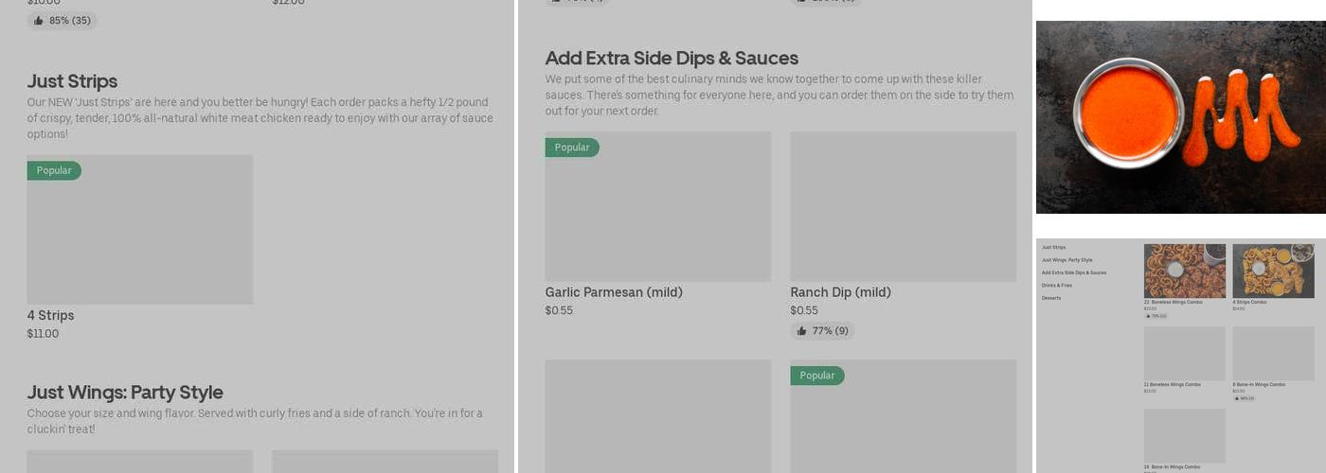Choose the Ranch Dip (mild) item title
Viewport: 1326px width, 473px height.
point(840,293)
